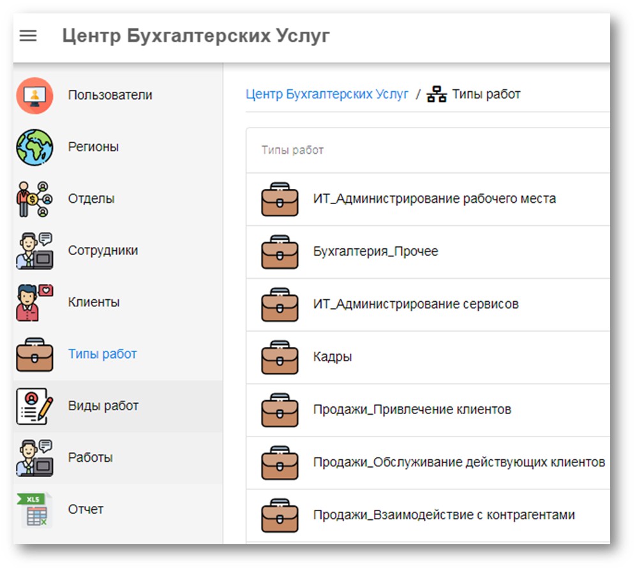Image resolution: width=637 pixels, height=571 pixels.
Task: Click the Сотрудники employee icon
Action: 34,251
